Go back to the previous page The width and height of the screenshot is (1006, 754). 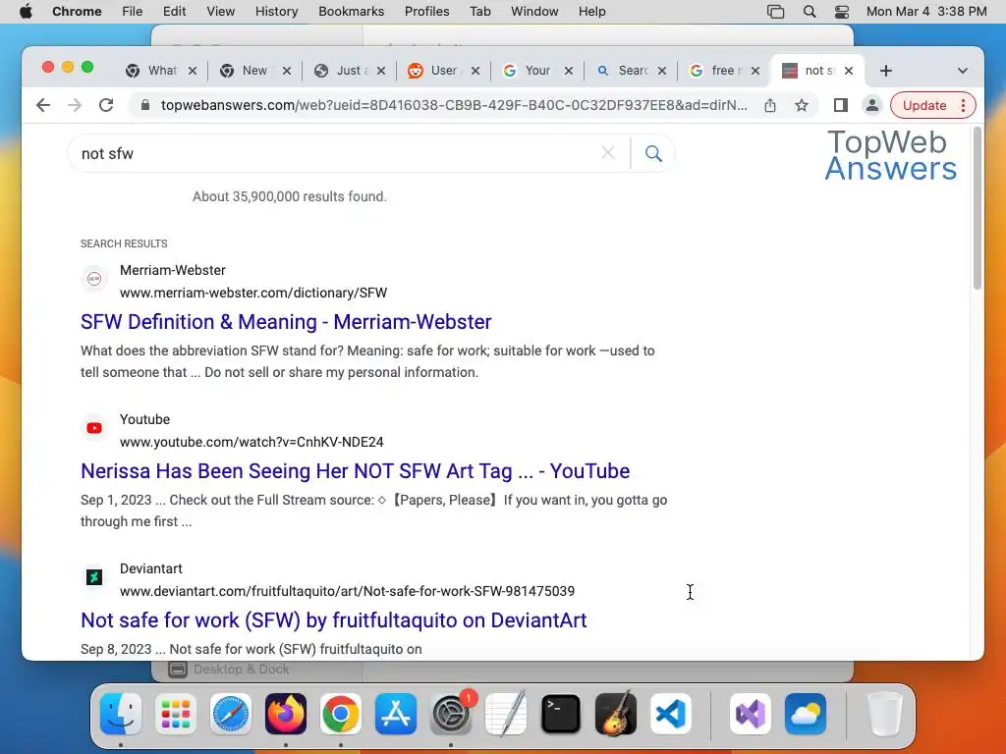[x=43, y=105]
